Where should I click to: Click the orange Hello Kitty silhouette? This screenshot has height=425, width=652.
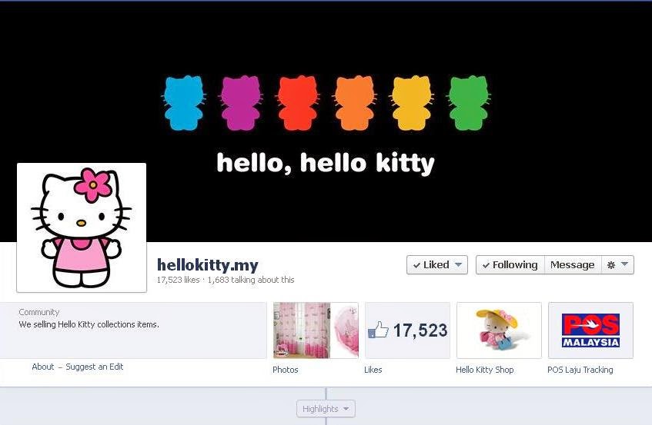click(354, 102)
